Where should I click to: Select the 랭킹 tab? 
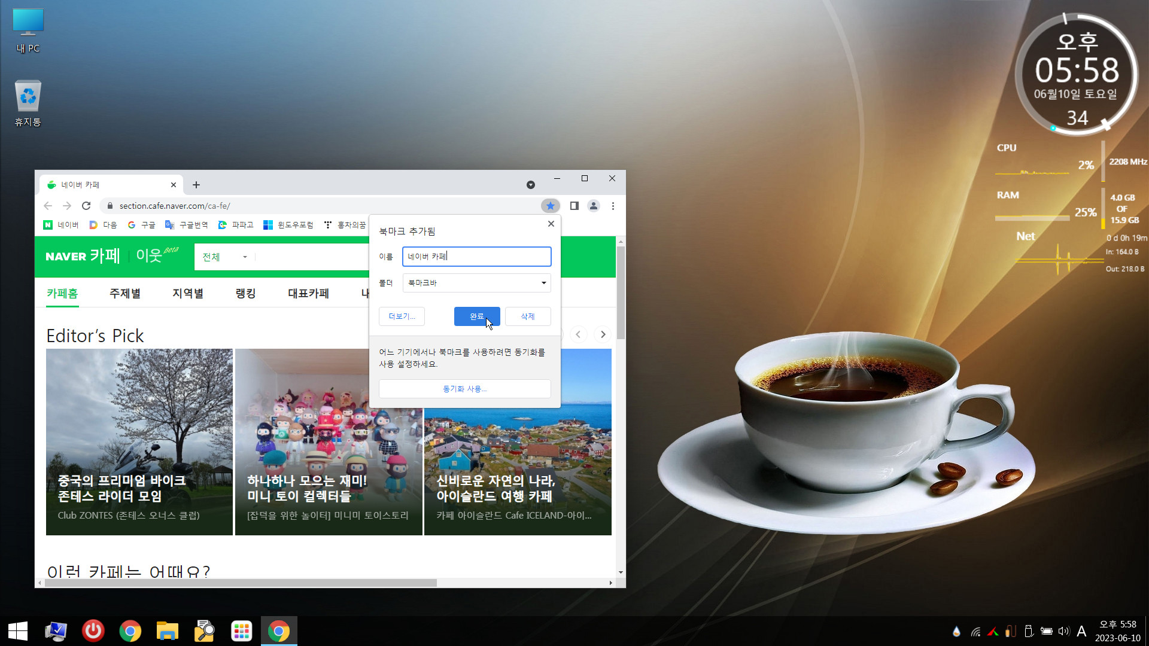pos(245,294)
